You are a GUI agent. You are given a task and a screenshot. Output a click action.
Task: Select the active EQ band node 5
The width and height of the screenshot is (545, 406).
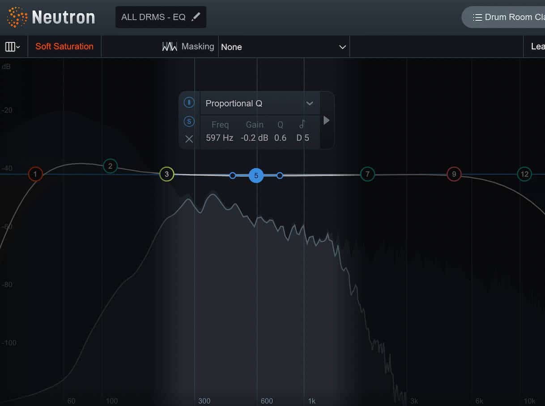[256, 176]
